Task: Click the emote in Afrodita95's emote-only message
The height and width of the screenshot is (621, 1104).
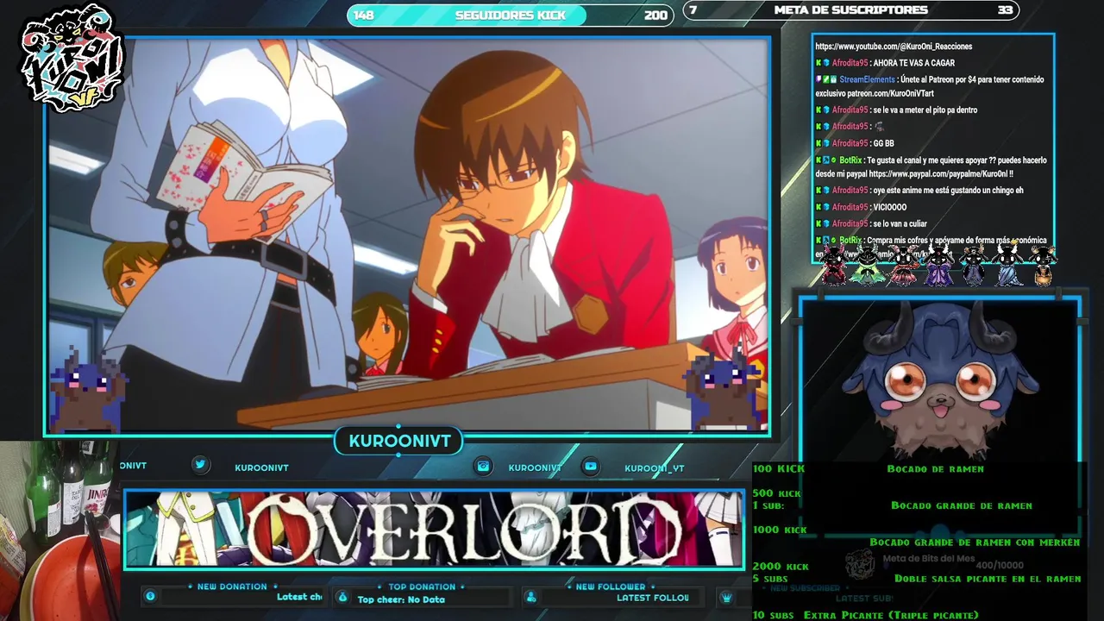Action: pyautogui.click(x=879, y=127)
